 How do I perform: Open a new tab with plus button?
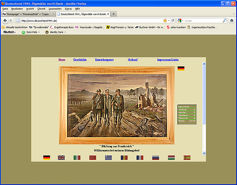tap(114, 14)
